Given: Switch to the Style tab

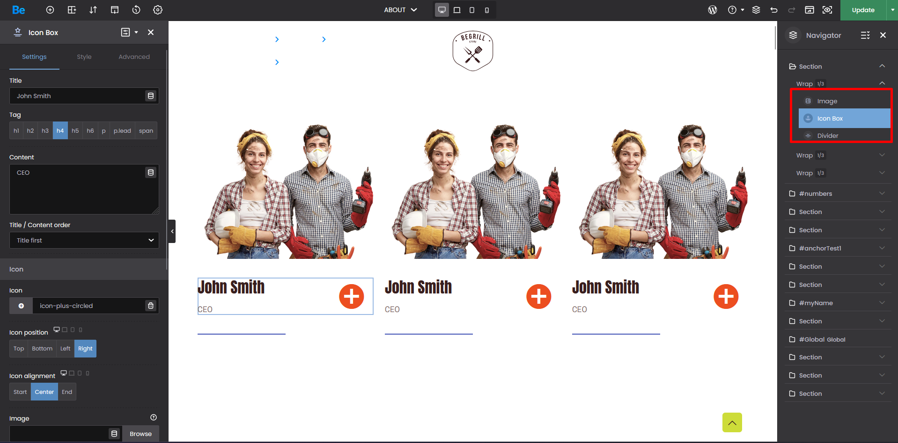Looking at the screenshot, I should (x=84, y=57).
